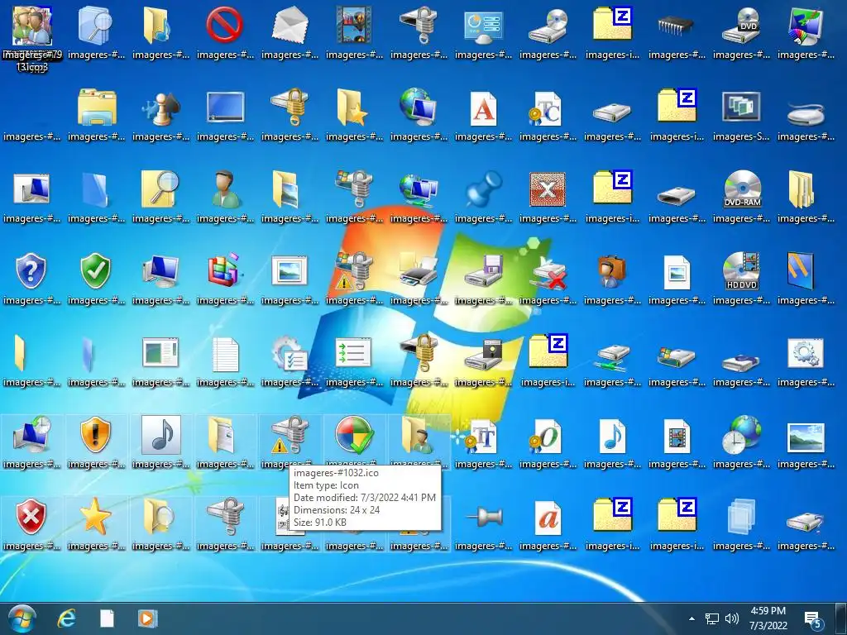
Task: Select the white file with blue note
Action: [612, 435]
